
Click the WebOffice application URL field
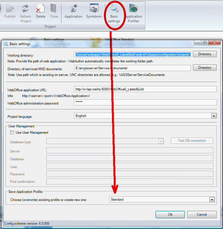(145, 89)
